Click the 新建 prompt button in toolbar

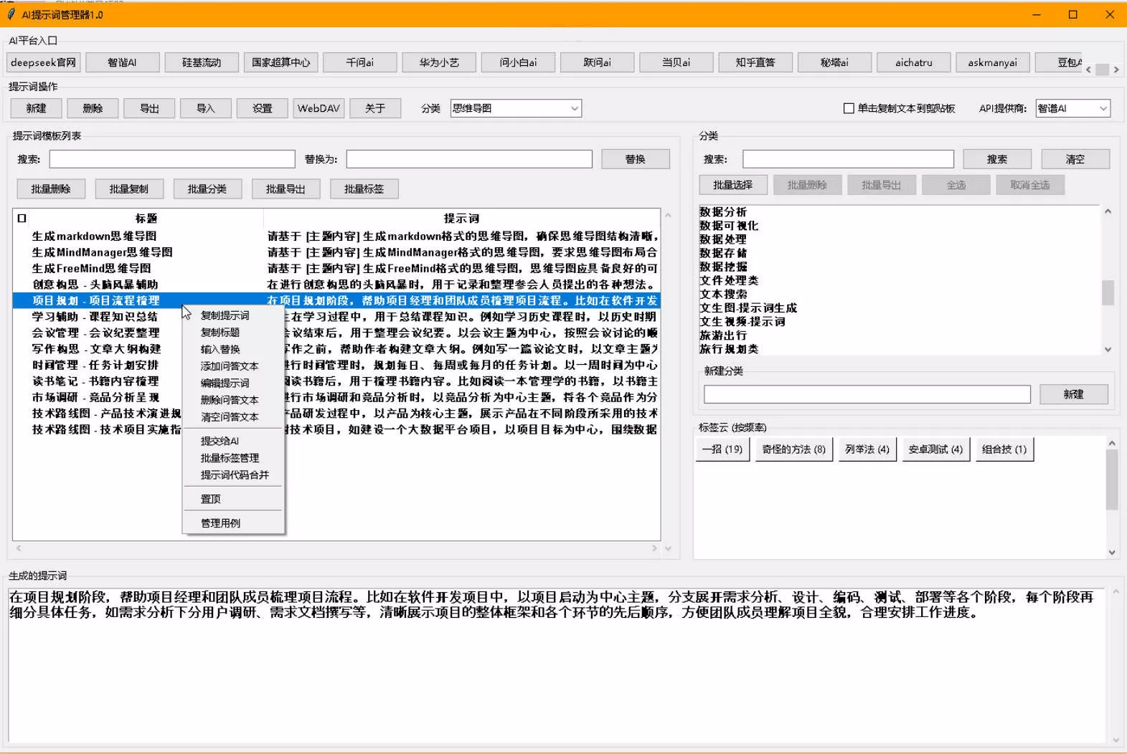(x=36, y=108)
